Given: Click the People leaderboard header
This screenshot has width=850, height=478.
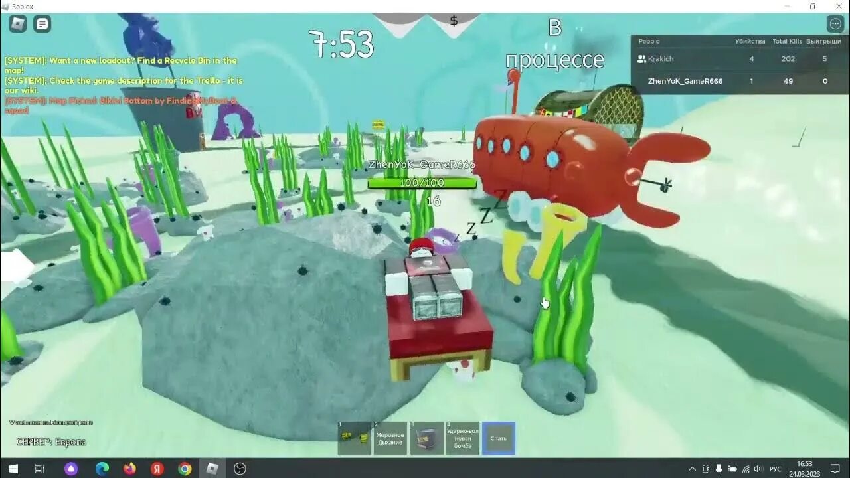Looking at the screenshot, I should coord(649,41).
